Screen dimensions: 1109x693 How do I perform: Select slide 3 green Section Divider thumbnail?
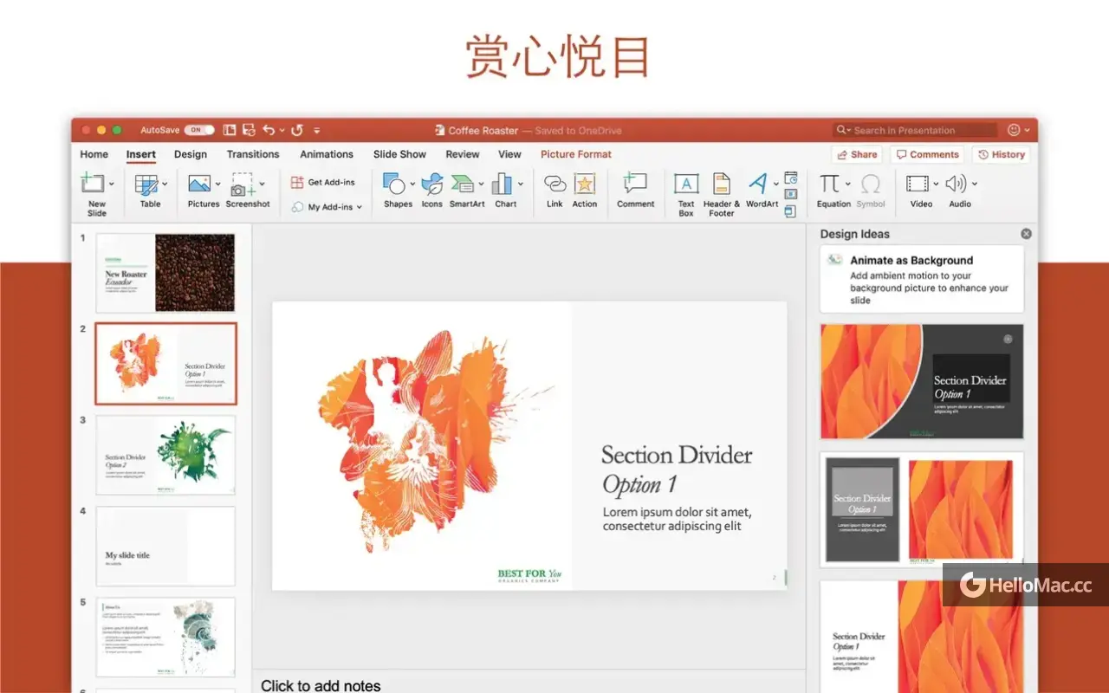165,455
